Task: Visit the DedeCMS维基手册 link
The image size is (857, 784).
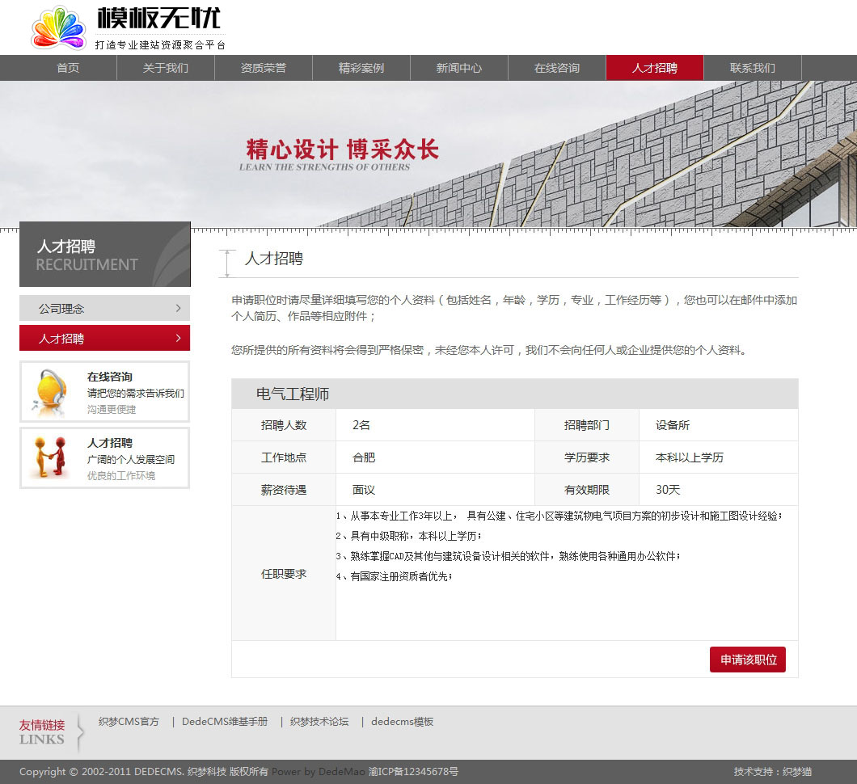Action: (x=224, y=722)
